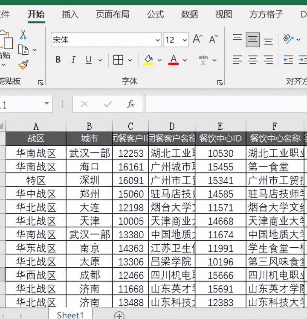Open the 页面布局 tab
Screen dimensions: 307x319
click(113, 15)
